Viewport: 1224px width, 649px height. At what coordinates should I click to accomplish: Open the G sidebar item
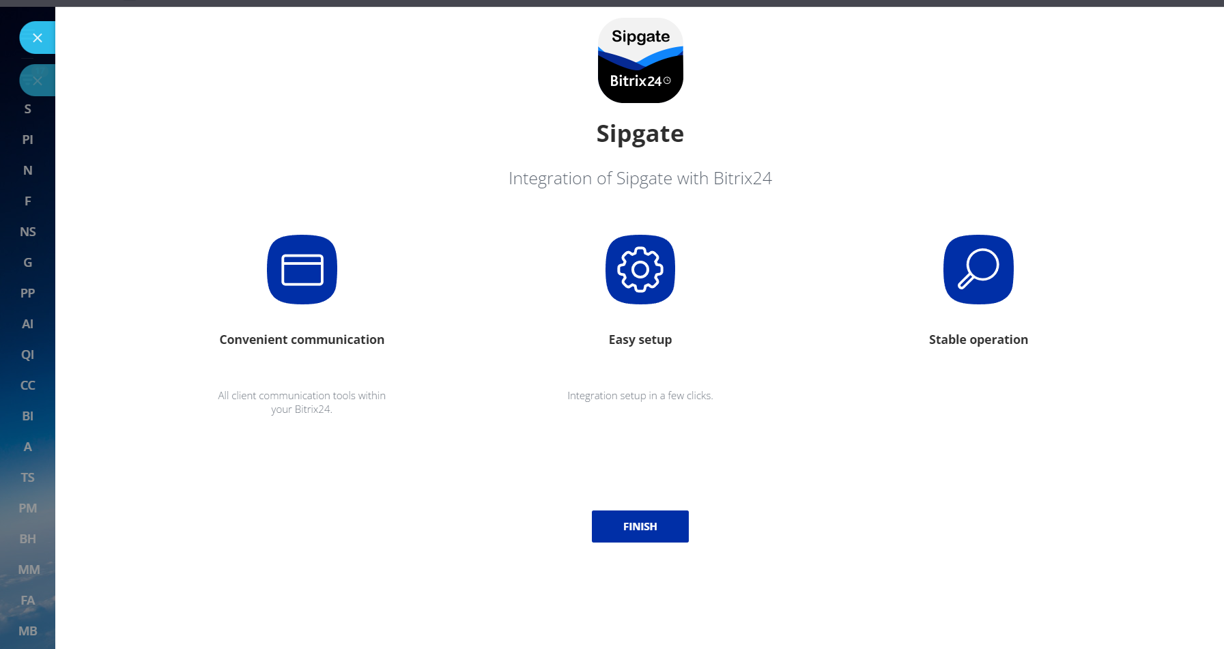click(x=28, y=263)
